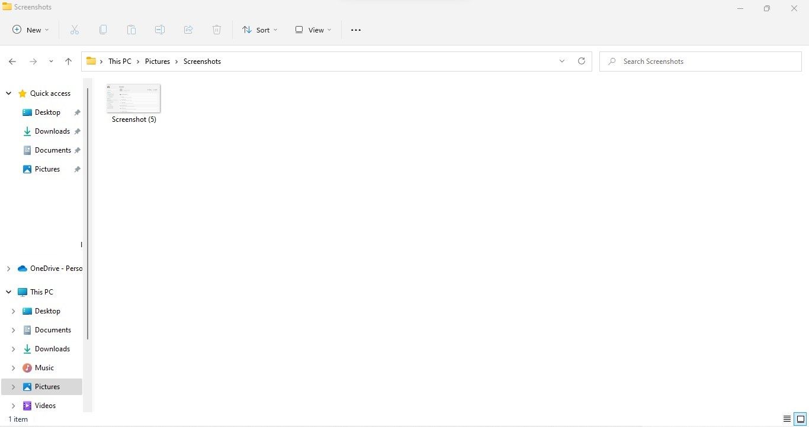Click the pin icon next to Desktop
809x427 pixels.
(x=77, y=112)
